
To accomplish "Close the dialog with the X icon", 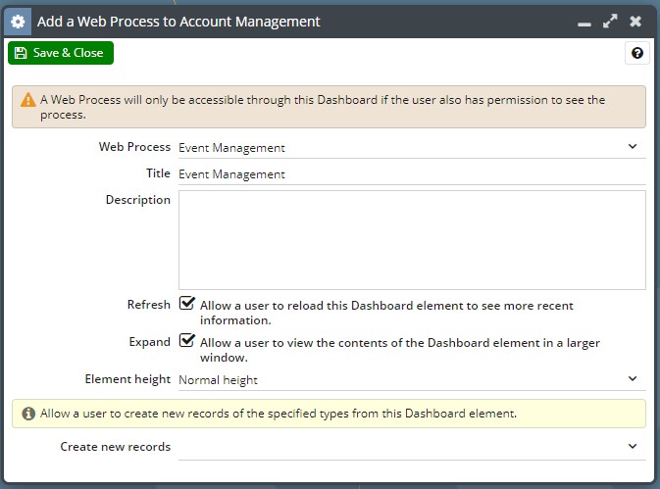I will tap(635, 21).
